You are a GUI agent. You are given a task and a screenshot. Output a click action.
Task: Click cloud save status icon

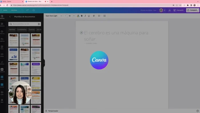click(x=33, y=10)
